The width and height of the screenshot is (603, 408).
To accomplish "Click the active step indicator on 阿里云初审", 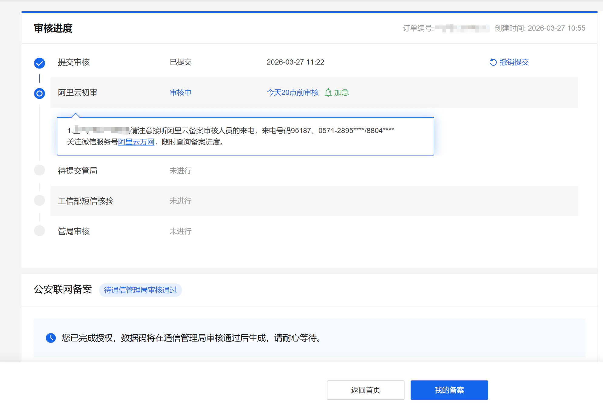I will [x=39, y=93].
